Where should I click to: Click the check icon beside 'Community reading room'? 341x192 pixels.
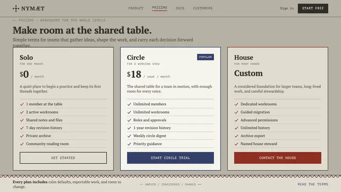(x=22, y=144)
